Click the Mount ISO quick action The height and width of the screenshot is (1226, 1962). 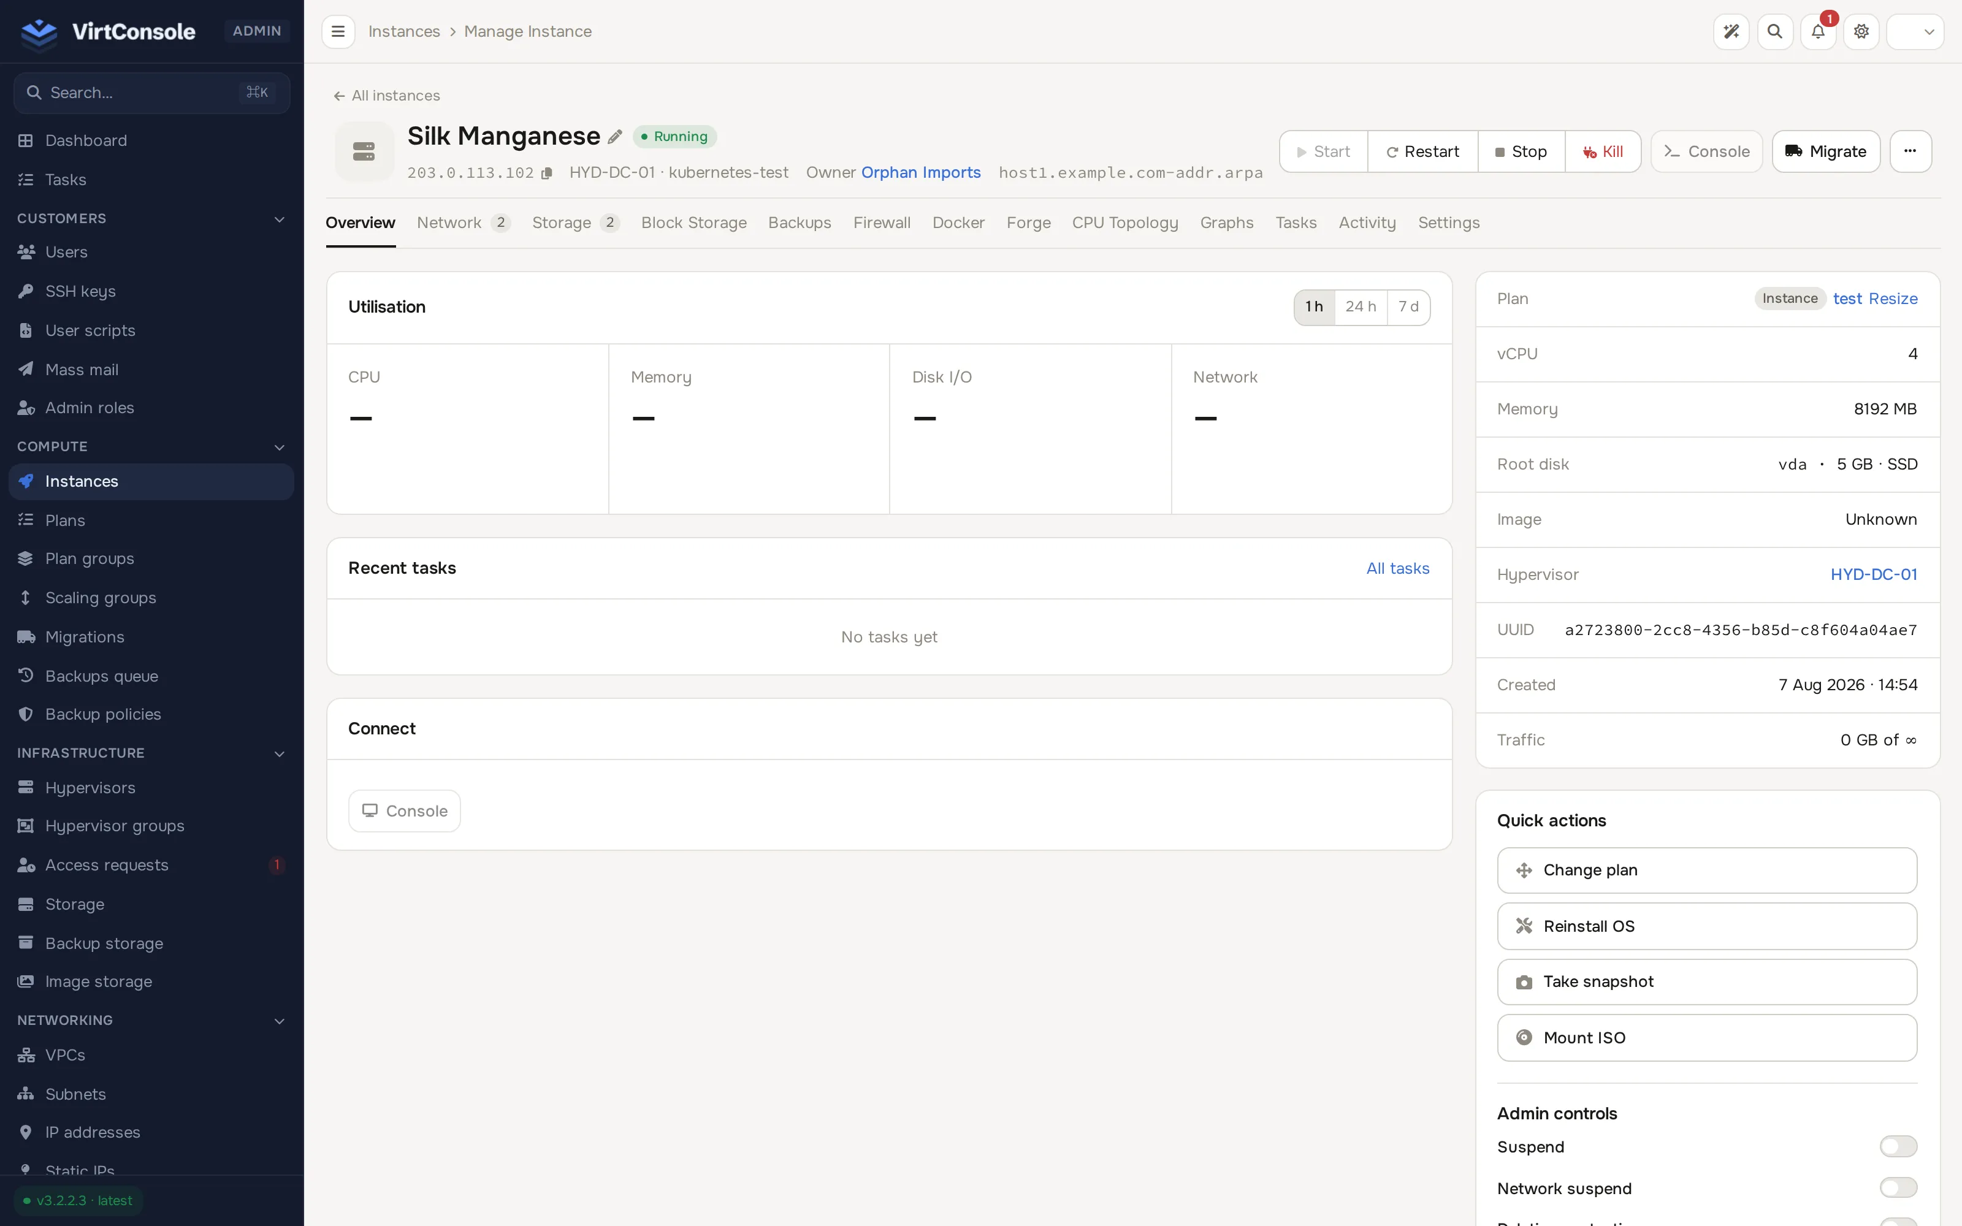point(1706,1037)
